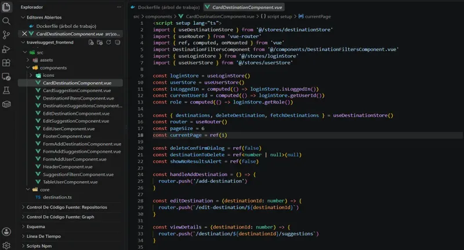Collapse the core folder
The image size is (464, 250).
click(28, 189)
